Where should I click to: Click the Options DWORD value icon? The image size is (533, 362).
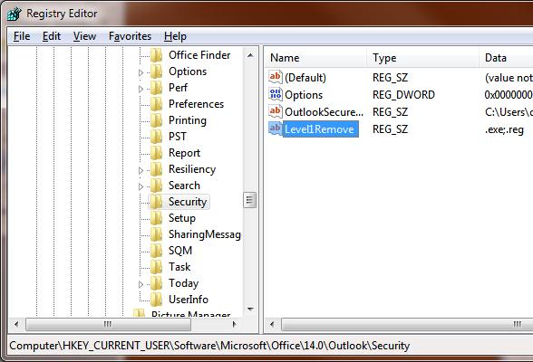coord(275,94)
